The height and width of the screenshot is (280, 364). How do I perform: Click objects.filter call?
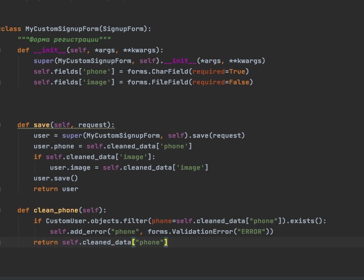[x=119, y=221]
